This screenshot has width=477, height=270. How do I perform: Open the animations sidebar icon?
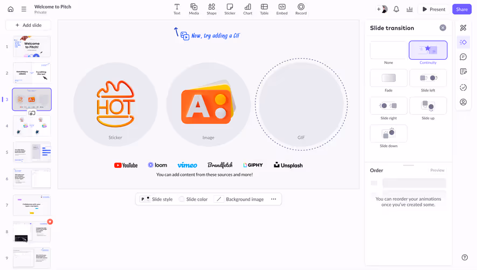(463, 42)
